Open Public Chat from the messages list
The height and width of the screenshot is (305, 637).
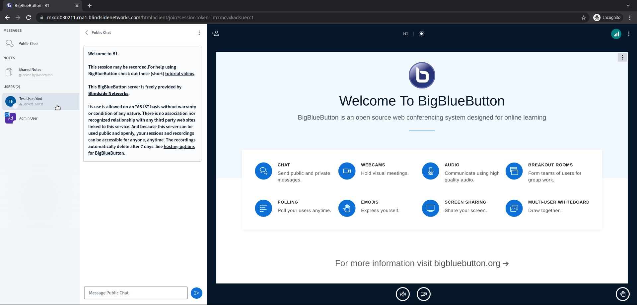pos(40,44)
